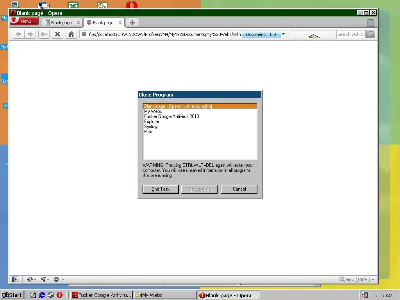
Task: Switch to the first Blank page tab
Action: pyautogui.click(x=61, y=23)
